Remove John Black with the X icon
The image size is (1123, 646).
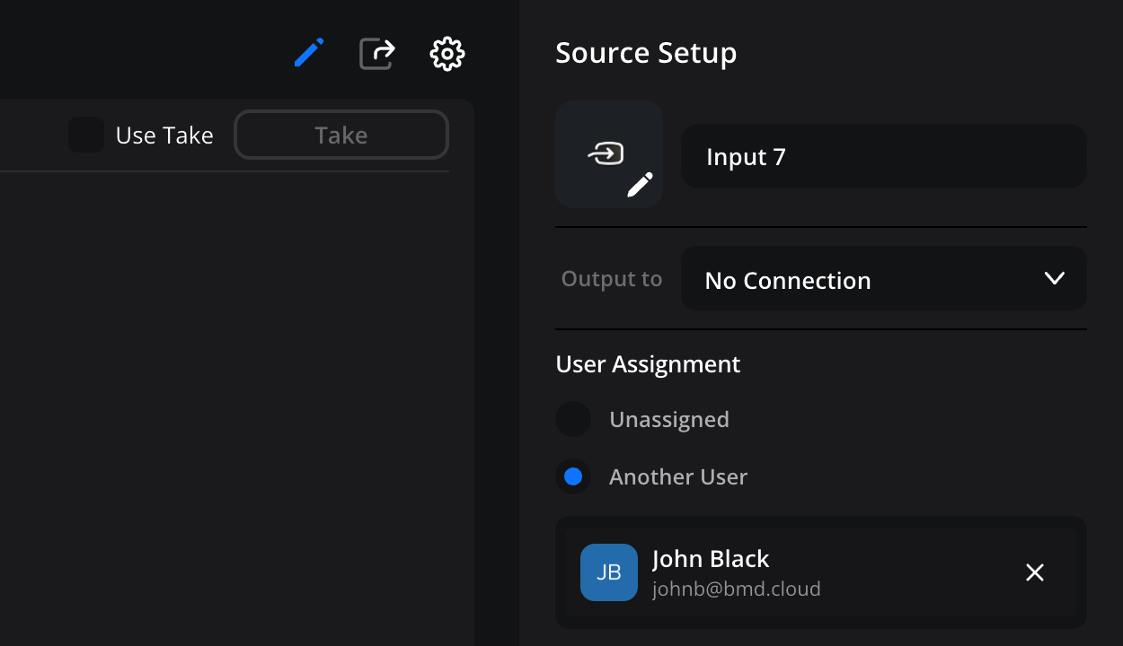[x=1035, y=572]
